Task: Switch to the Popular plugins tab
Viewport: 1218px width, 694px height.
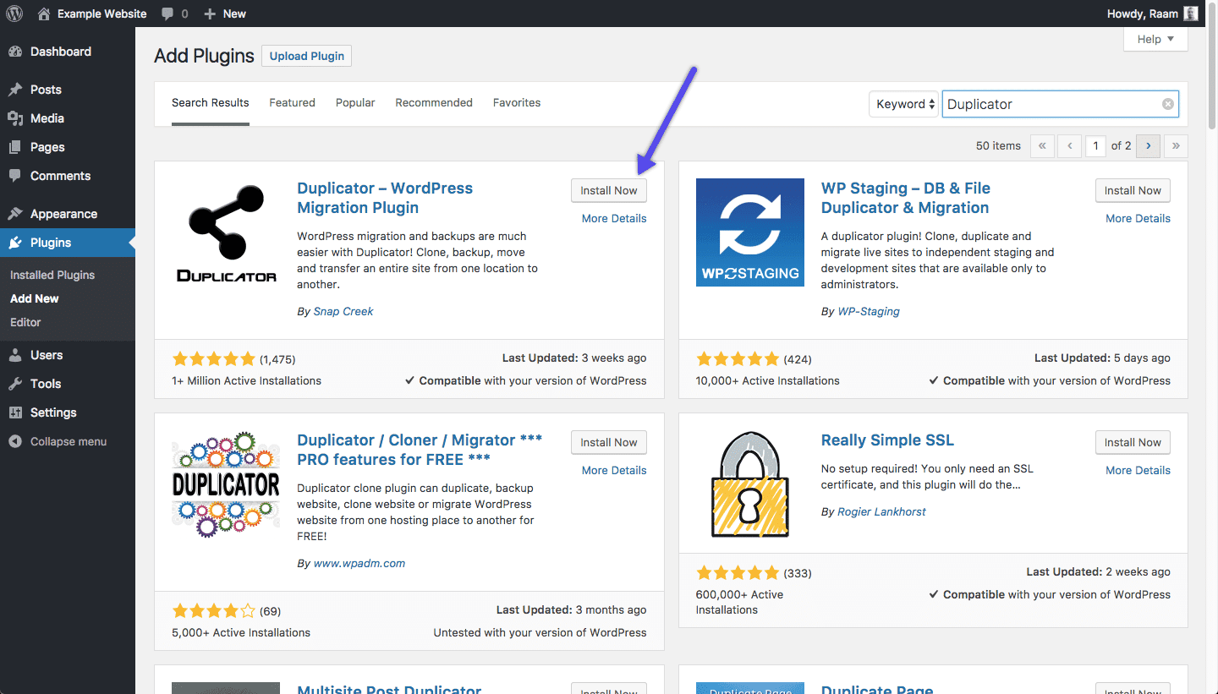Action: click(354, 102)
